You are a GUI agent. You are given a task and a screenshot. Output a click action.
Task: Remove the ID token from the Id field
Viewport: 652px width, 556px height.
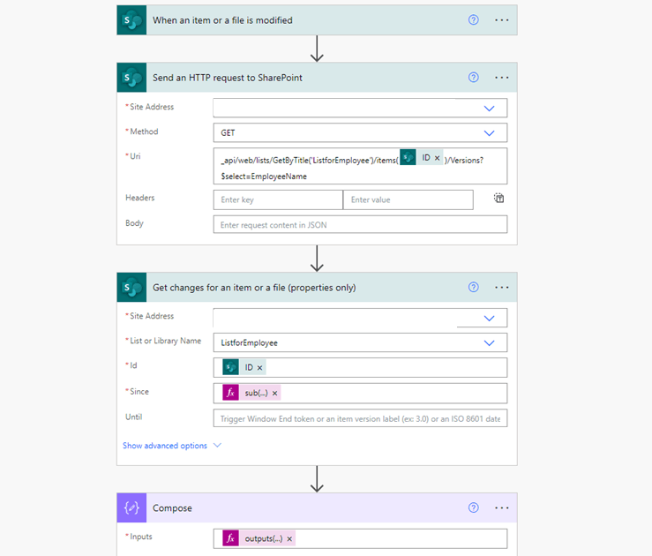coord(259,368)
